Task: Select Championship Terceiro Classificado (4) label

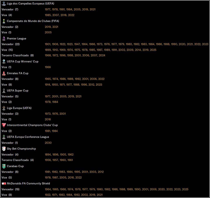Action: point(17,160)
